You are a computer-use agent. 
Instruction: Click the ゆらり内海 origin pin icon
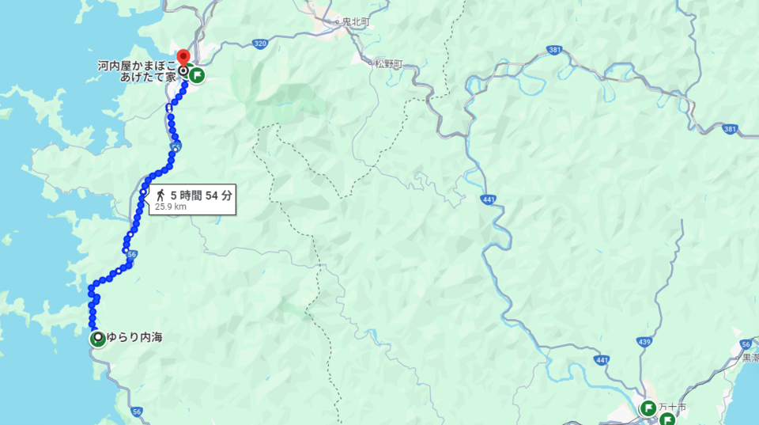[98, 338]
